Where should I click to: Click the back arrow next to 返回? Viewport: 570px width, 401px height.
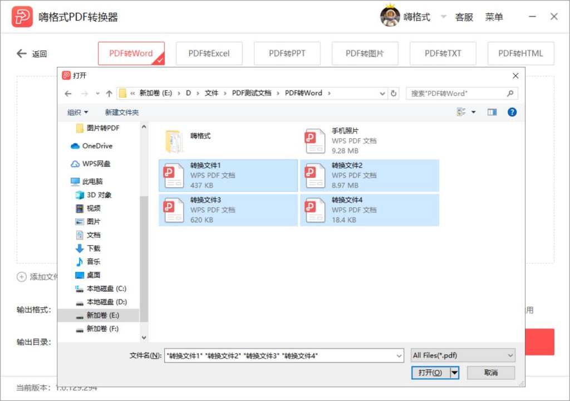(x=22, y=53)
